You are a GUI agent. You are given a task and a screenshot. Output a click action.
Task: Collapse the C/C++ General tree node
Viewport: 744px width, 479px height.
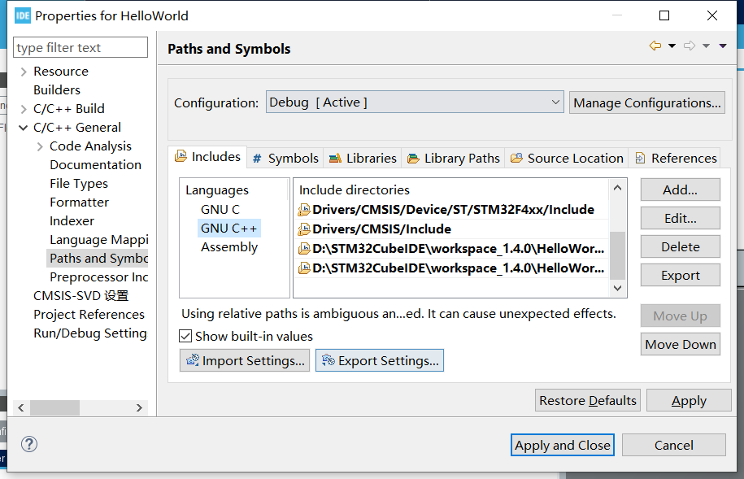point(24,128)
